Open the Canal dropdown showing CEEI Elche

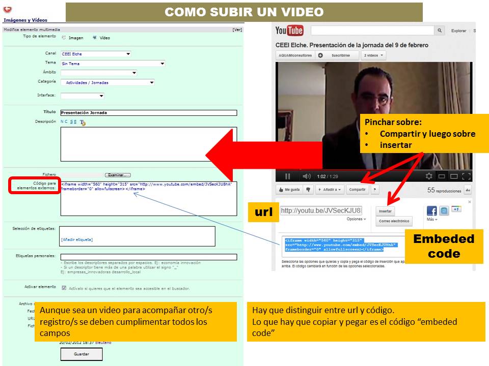pyautogui.click(x=95, y=54)
